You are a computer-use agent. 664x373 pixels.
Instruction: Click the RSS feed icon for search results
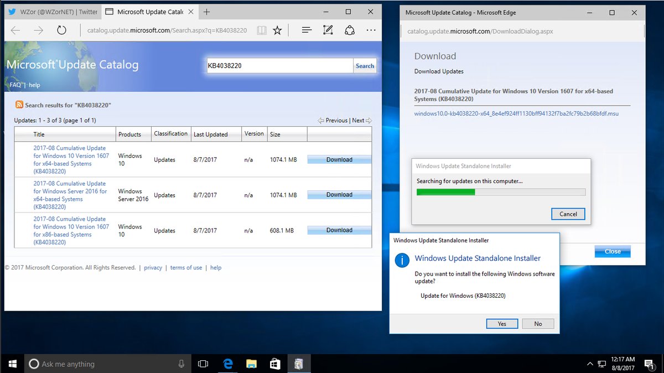[19, 105]
